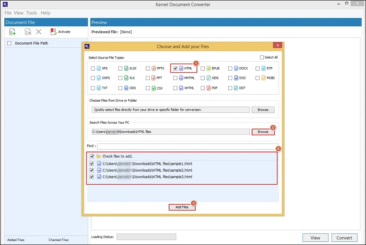Uncheck the sample3.html file checkbox
This screenshot has height=245, width=366.
tap(92, 177)
